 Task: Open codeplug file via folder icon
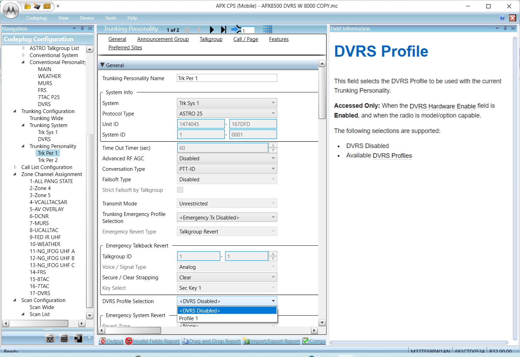[x=28, y=6]
